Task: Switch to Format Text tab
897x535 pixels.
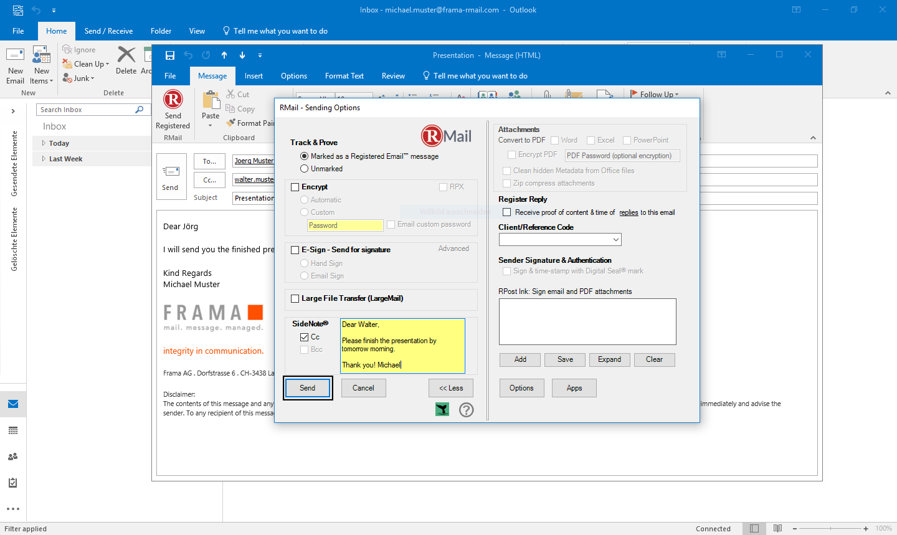Action: [x=344, y=76]
